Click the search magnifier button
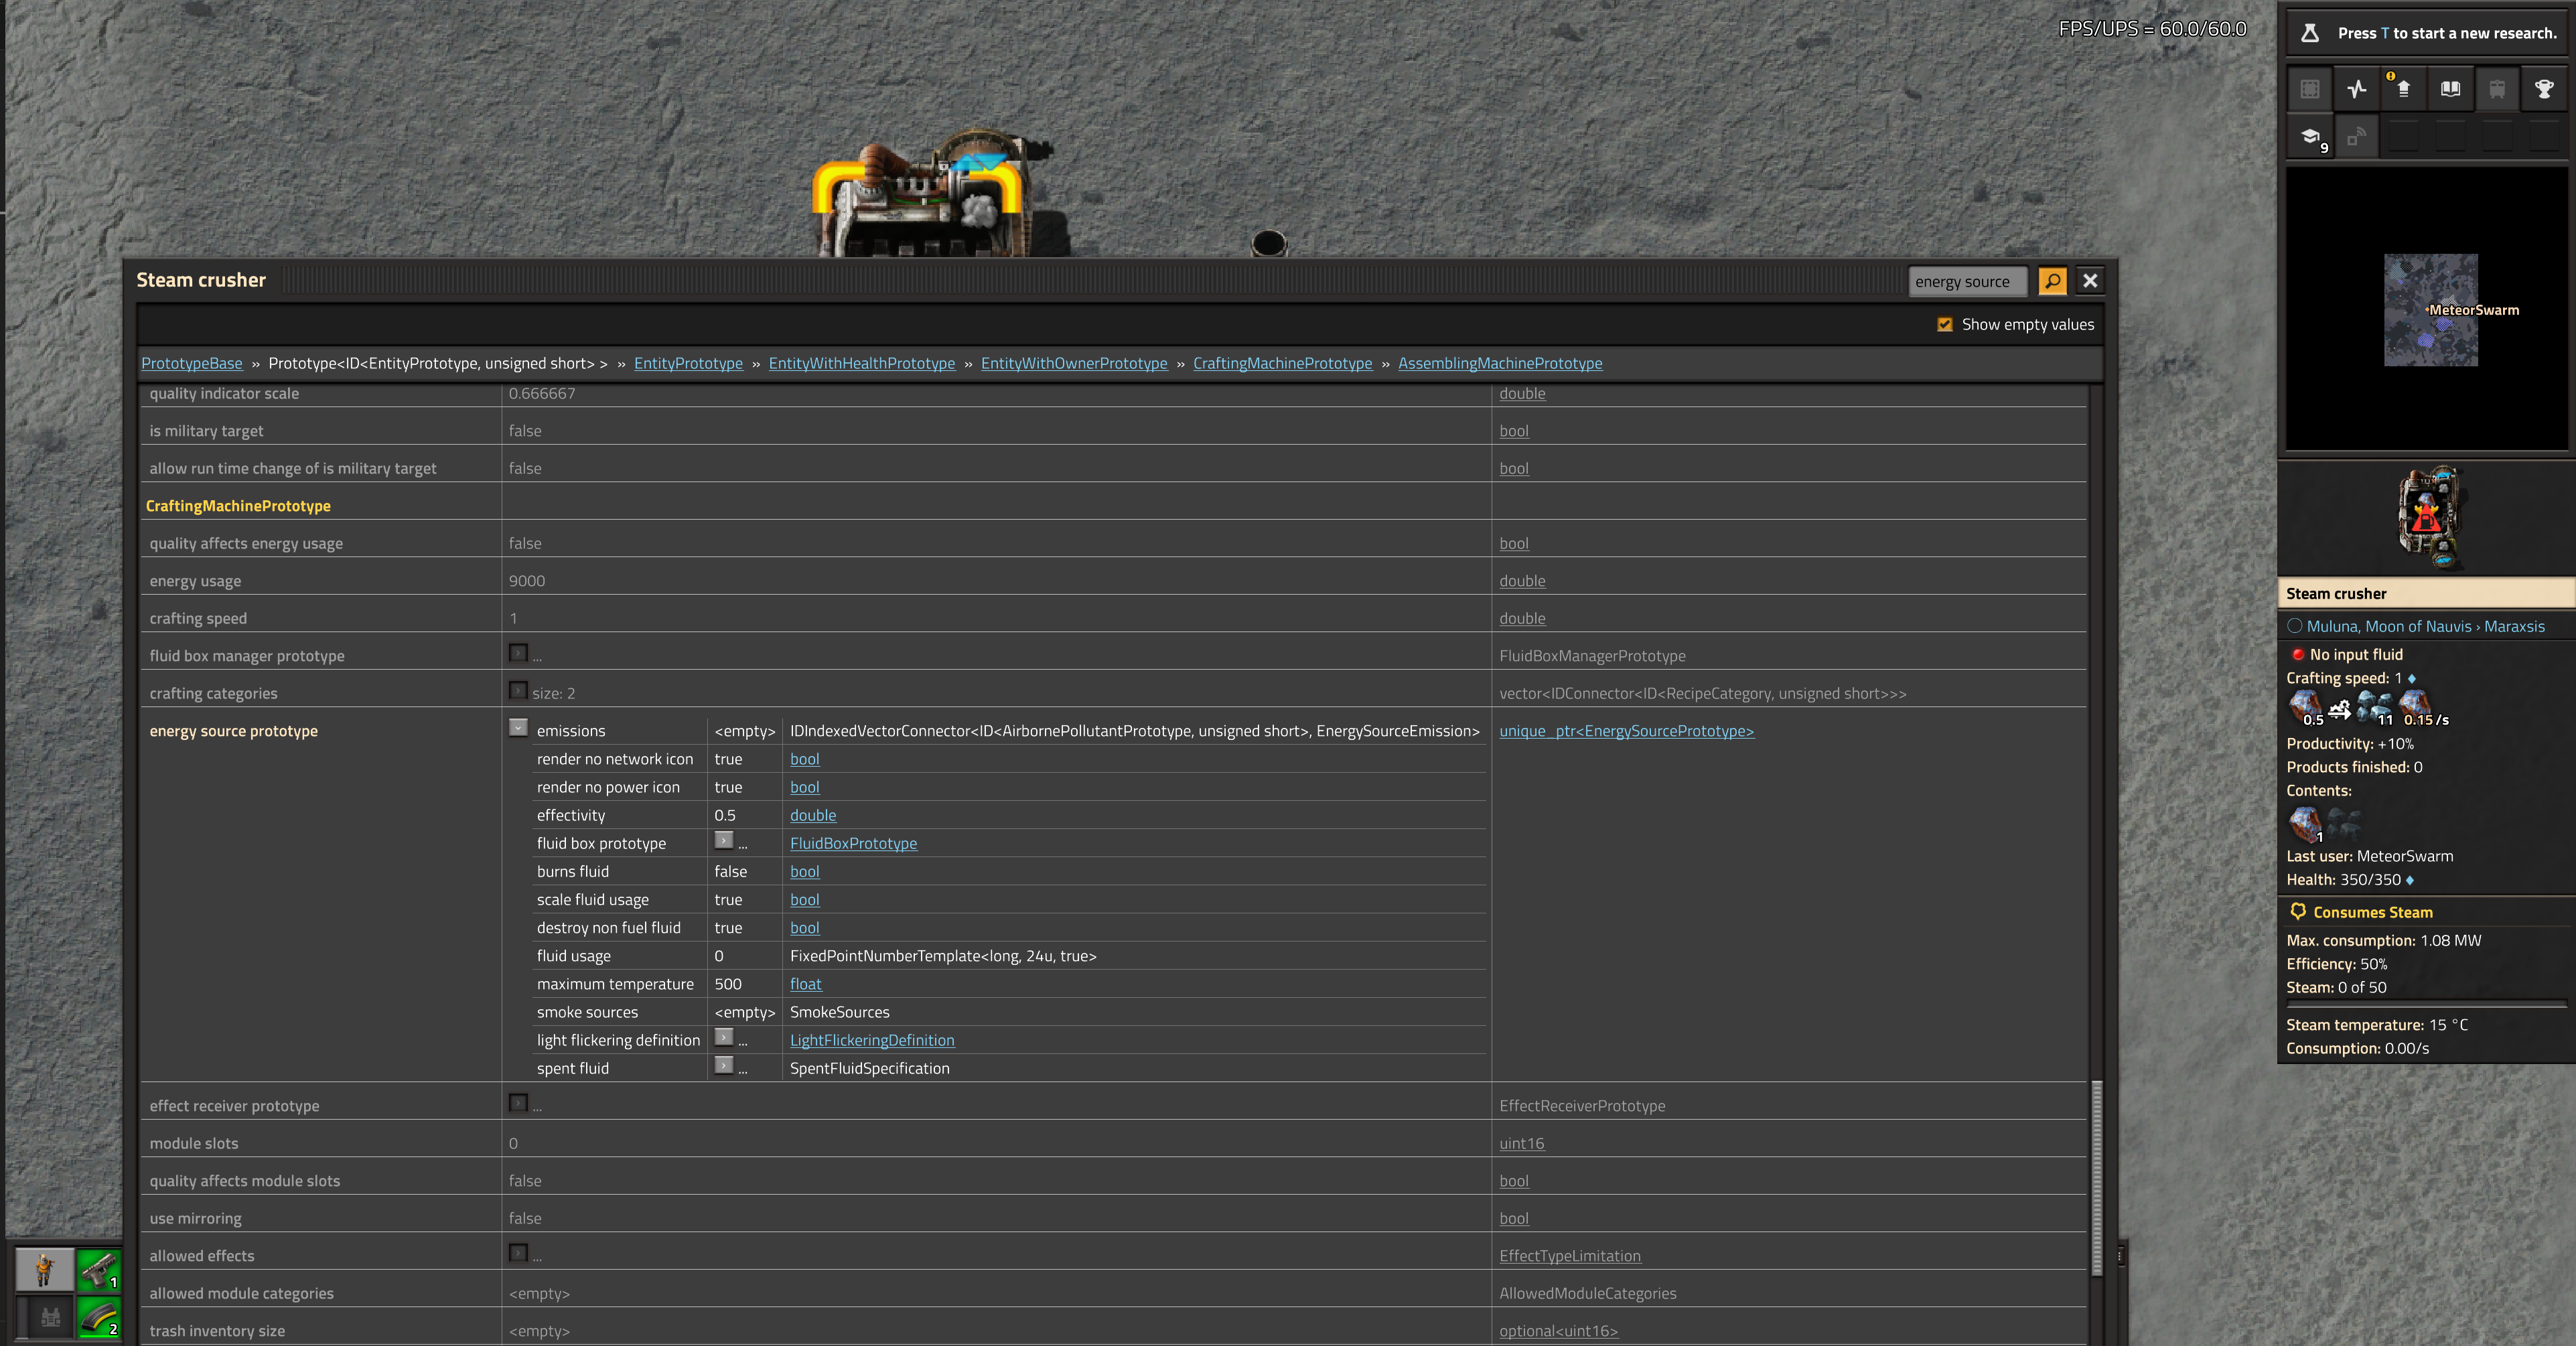This screenshot has height=1346, width=2576. (2052, 281)
